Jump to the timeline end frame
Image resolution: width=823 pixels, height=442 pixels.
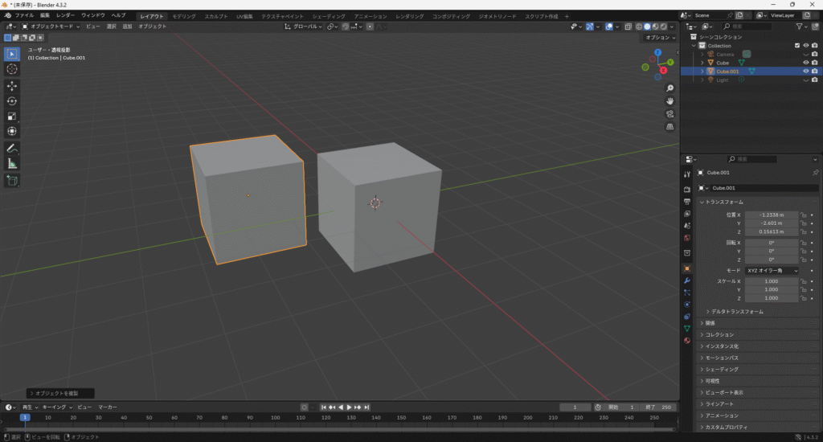[x=366, y=407]
